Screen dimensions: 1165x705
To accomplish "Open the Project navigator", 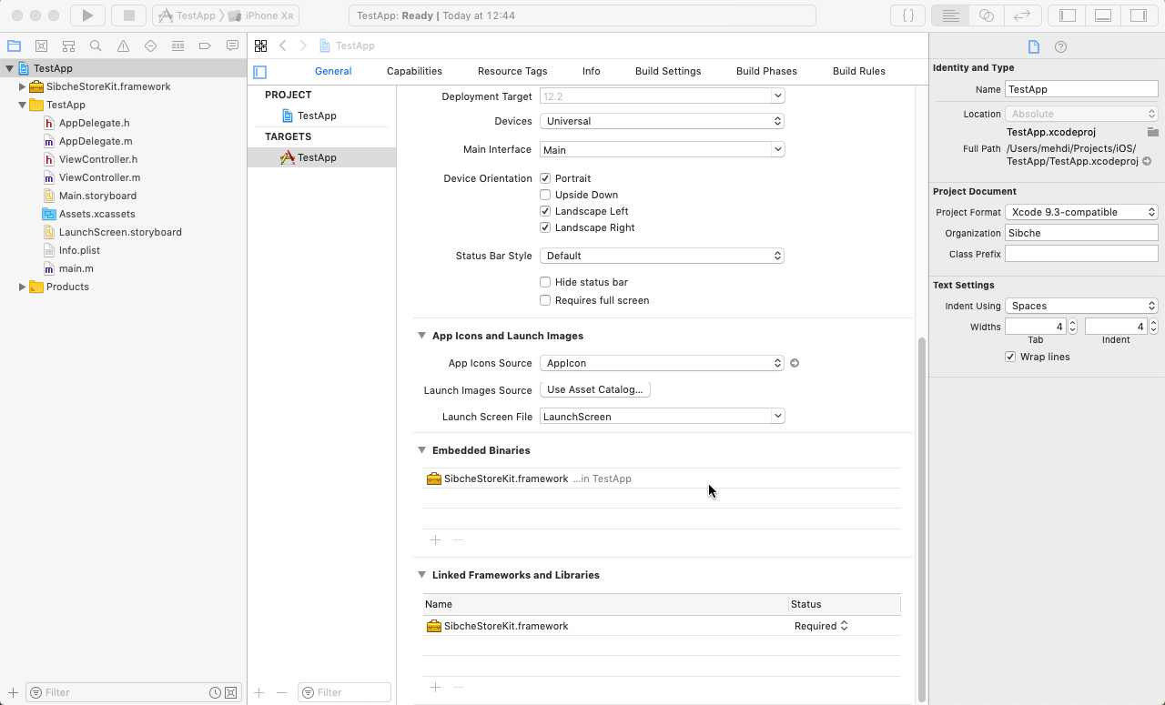I will [14, 45].
